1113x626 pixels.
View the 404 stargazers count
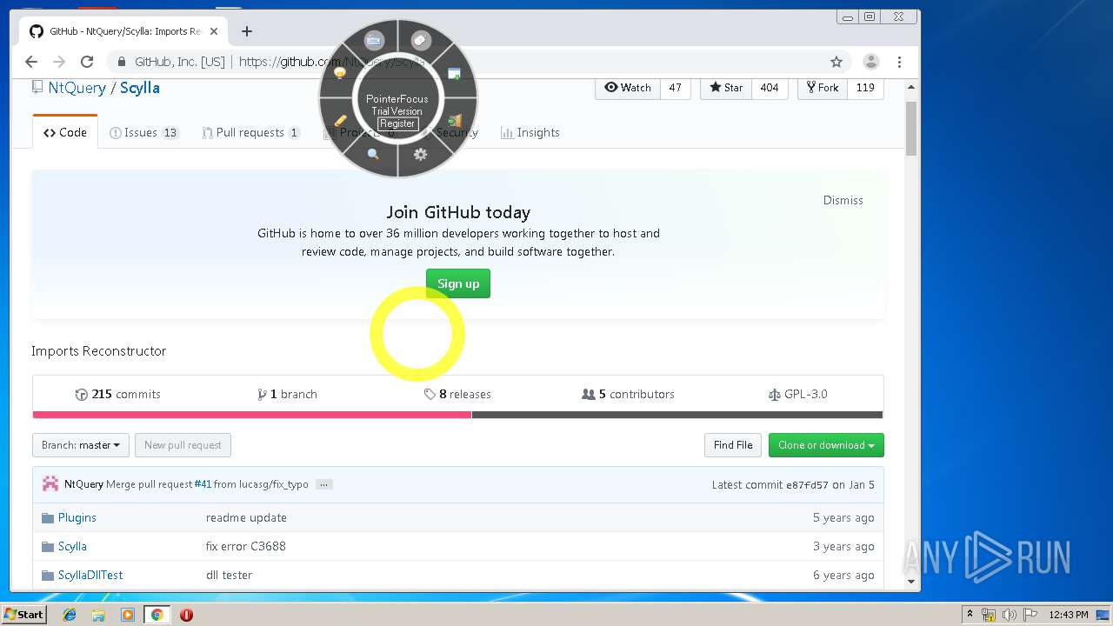(x=770, y=88)
